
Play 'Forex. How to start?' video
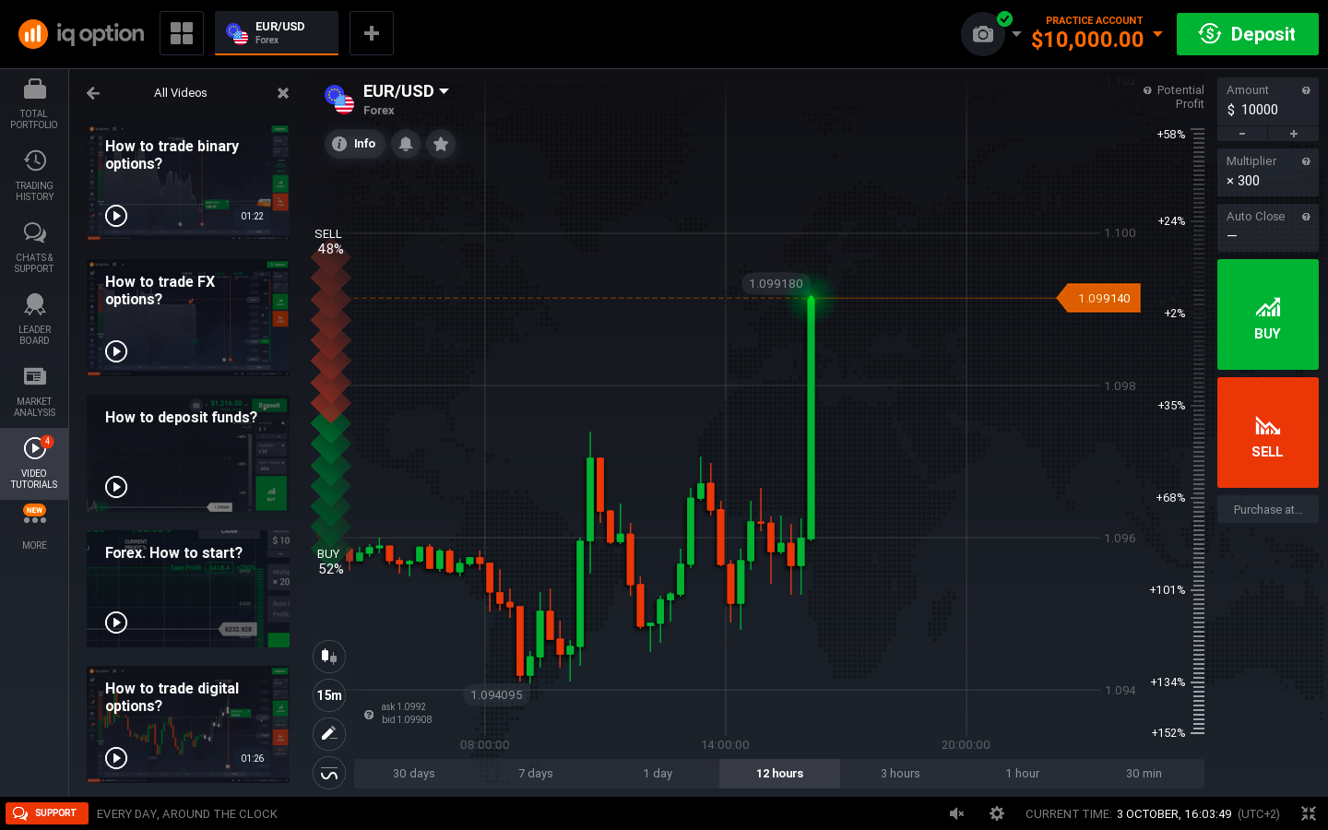tap(116, 622)
